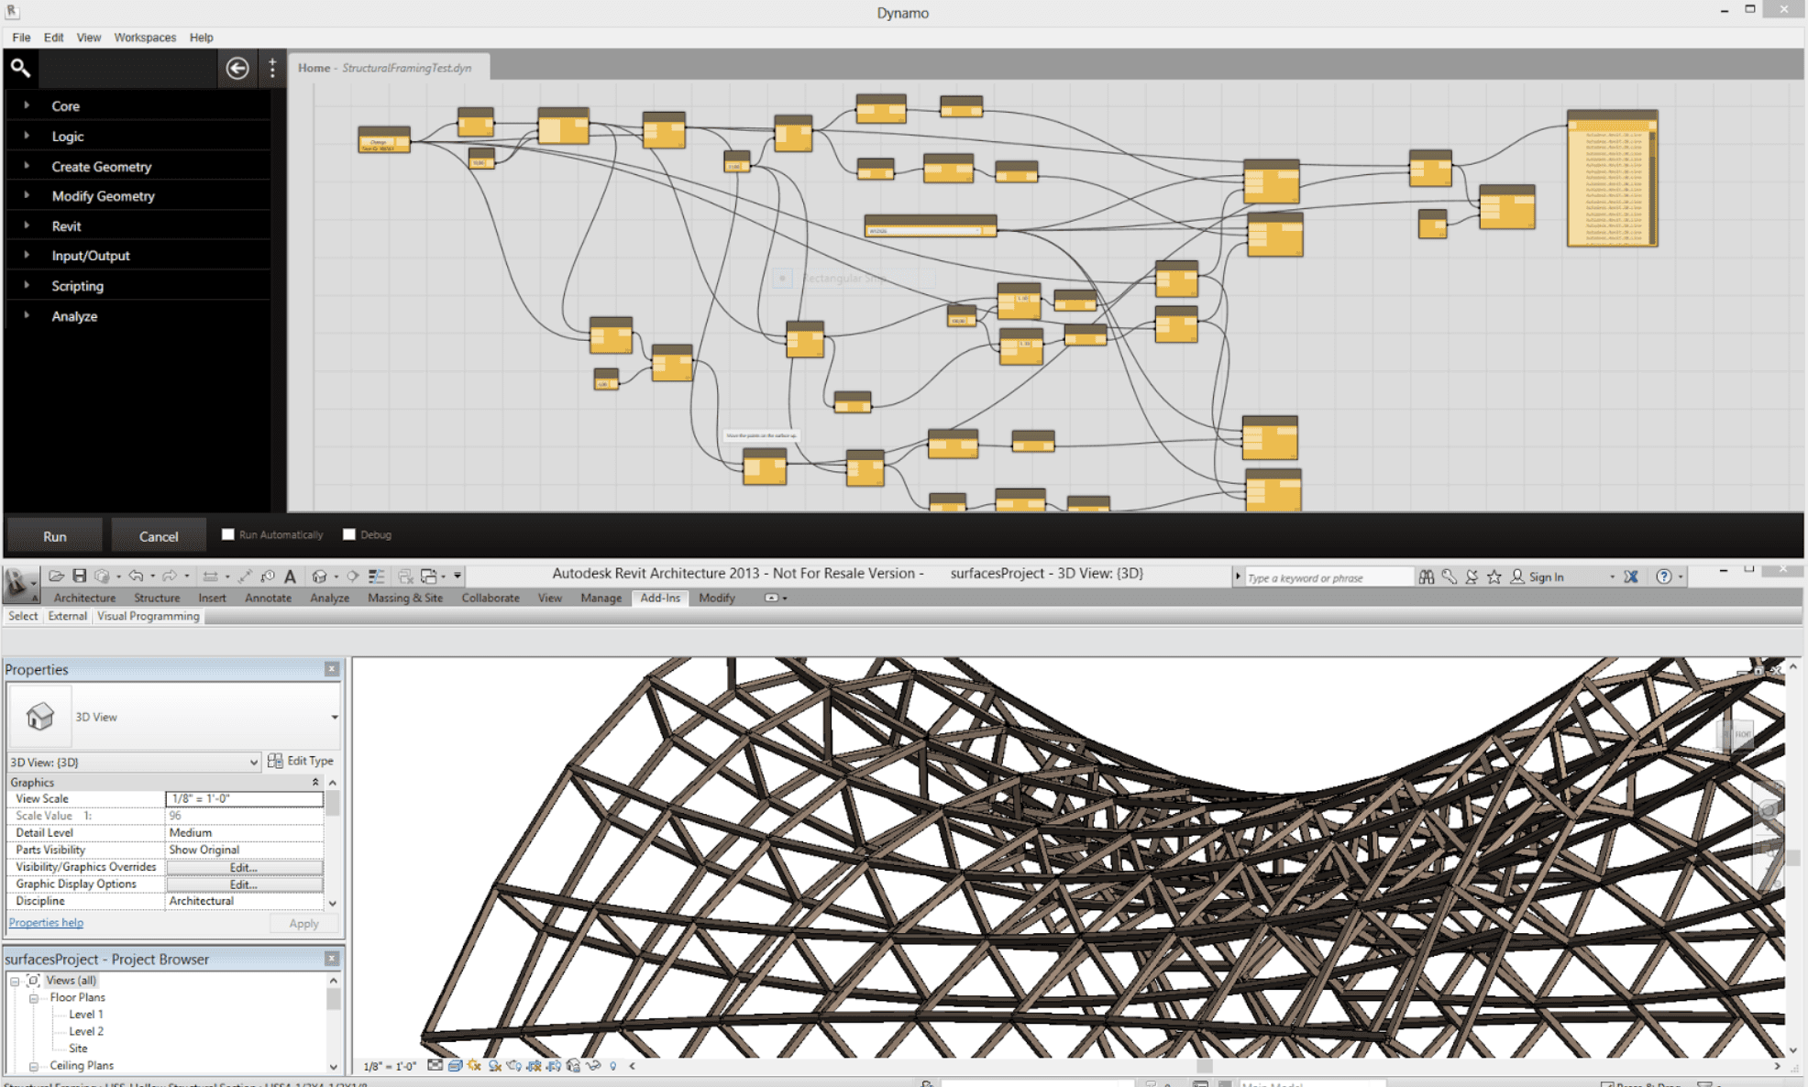The height and width of the screenshot is (1087, 1808).
Task: Collapse the Floor Plans tree node
Action: tap(34, 997)
